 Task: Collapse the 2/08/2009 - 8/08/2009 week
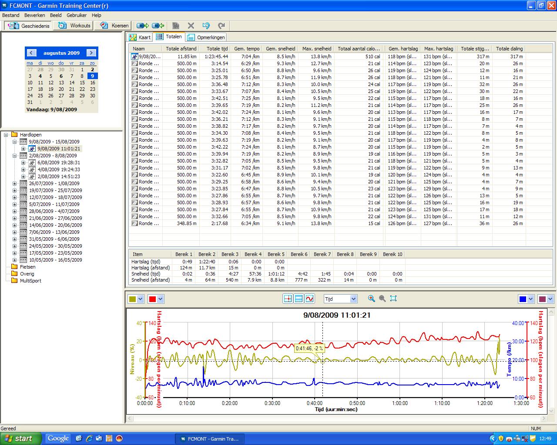pos(14,156)
